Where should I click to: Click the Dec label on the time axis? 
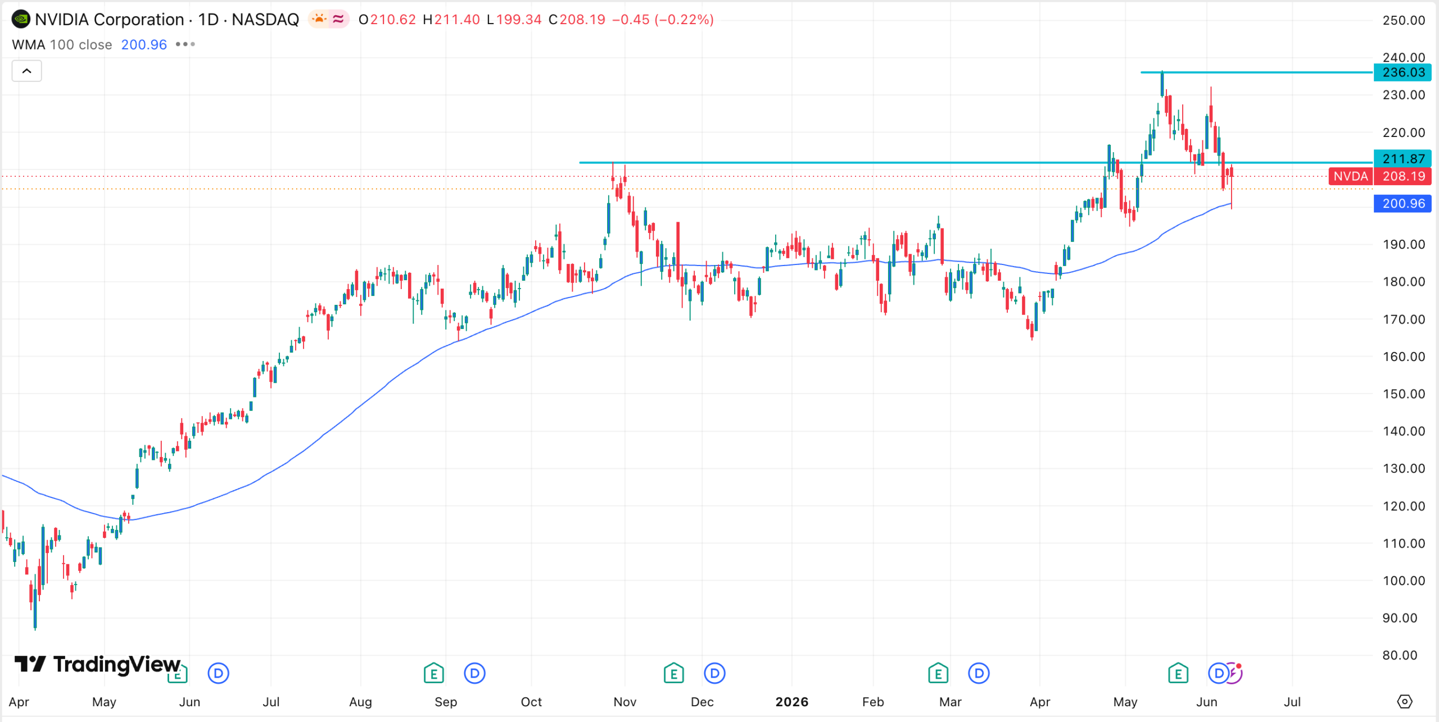[702, 702]
